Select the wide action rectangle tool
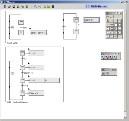The image size is (129, 121). point(120,29)
